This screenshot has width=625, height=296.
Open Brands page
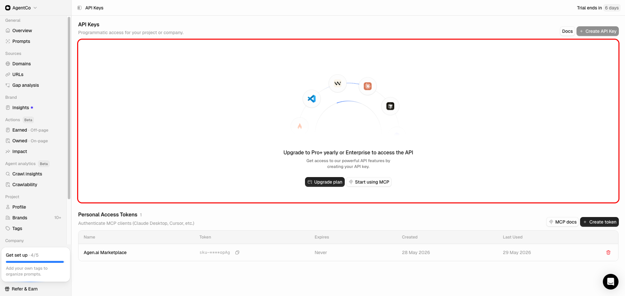(x=20, y=218)
